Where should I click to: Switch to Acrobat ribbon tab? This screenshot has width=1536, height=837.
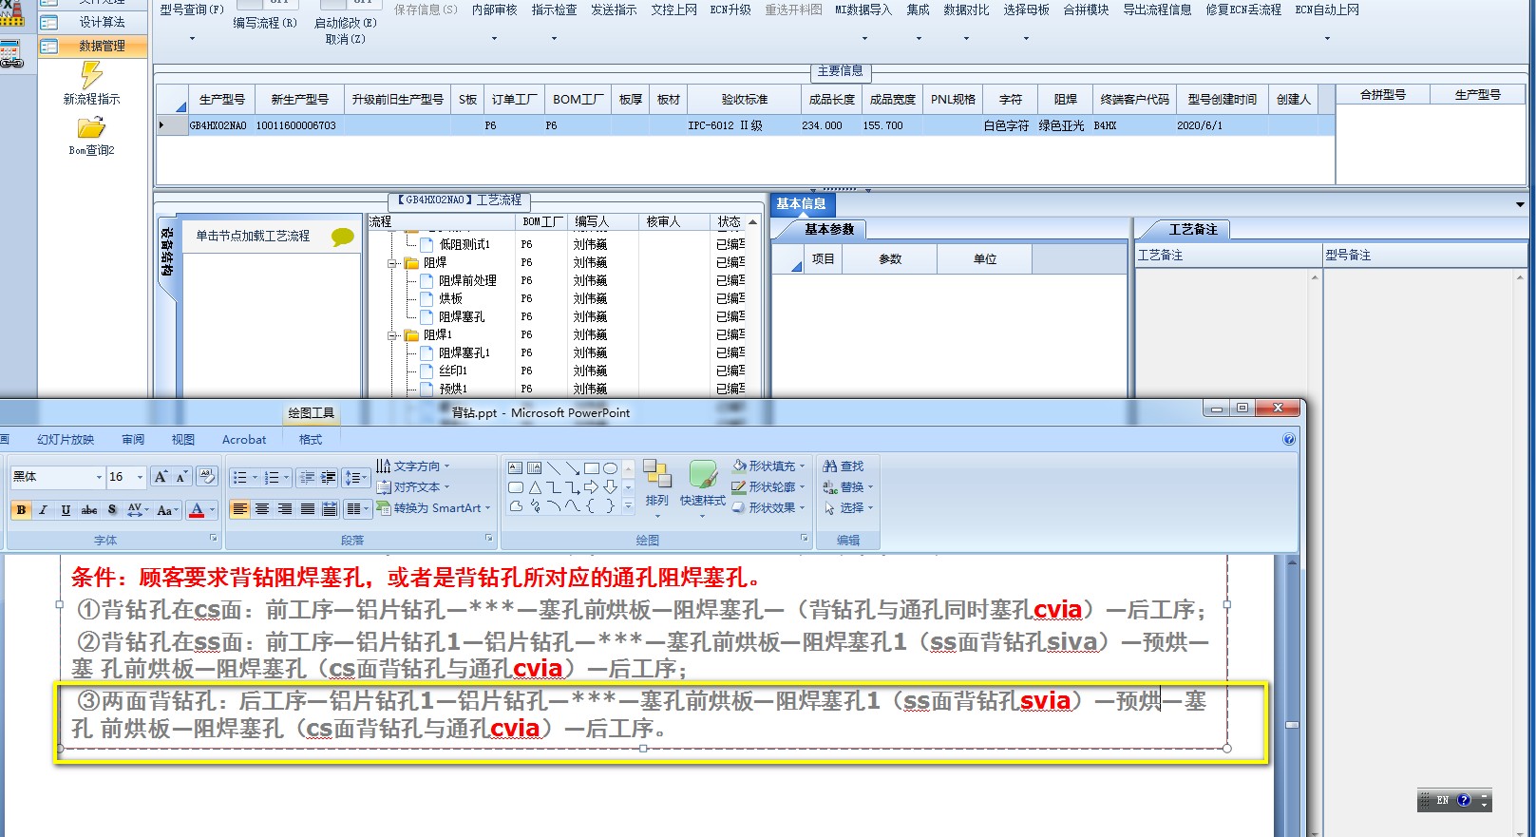pyautogui.click(x=244, y=440)
